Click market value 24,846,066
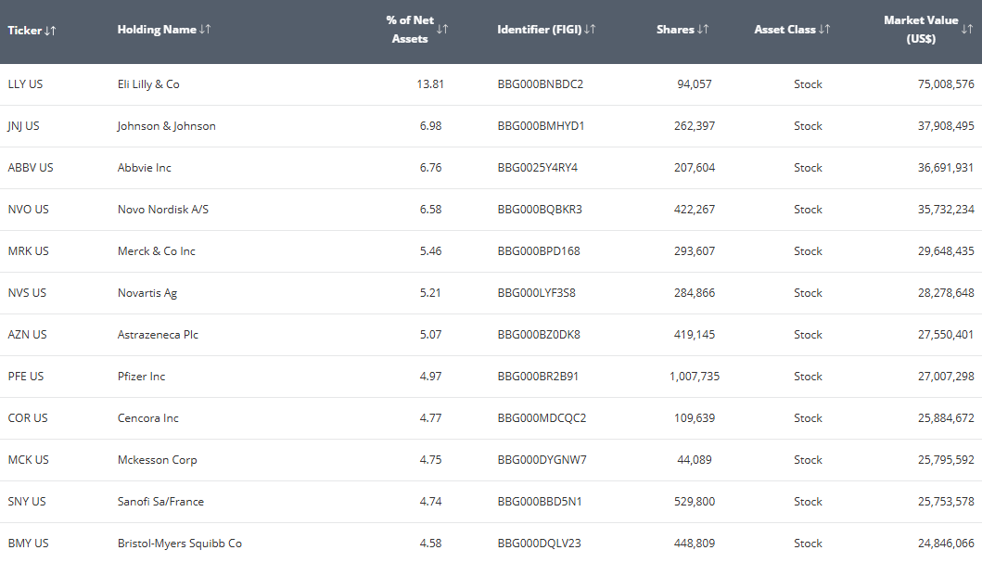Image resolution: width=982 pixels, height=563 pixels. click(x=947, y=544)
